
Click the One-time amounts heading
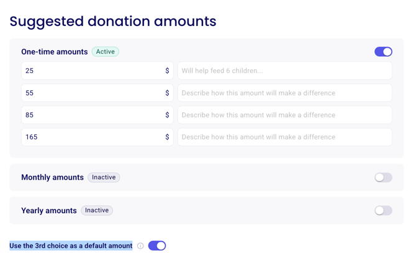tap(55, 52)
